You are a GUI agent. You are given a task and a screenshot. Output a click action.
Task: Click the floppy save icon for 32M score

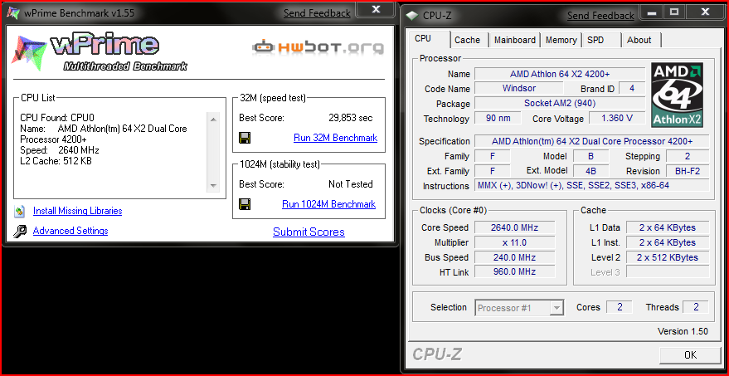(x=245, y=138)
